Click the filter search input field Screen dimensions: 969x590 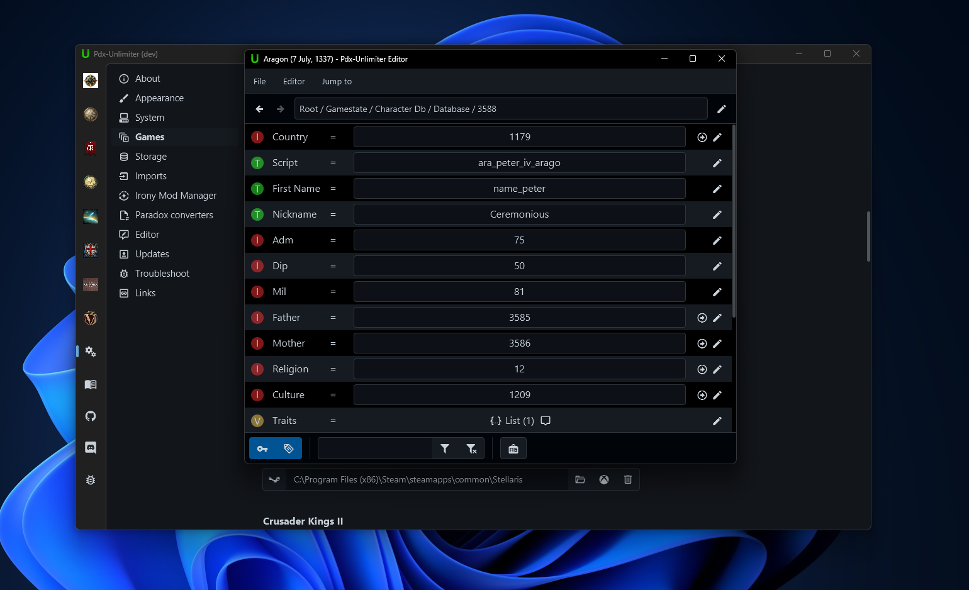(376, 448)
